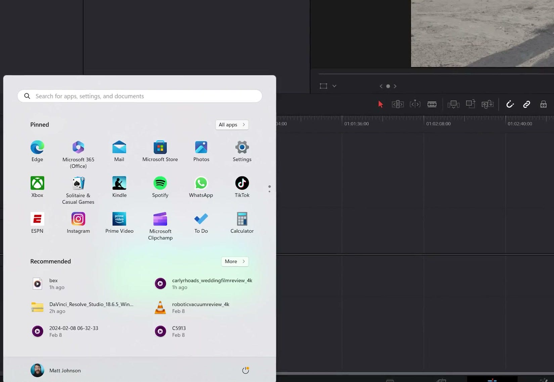
Task: Open the viewer transform mode dropdown arrow
Action: [334, 86]
